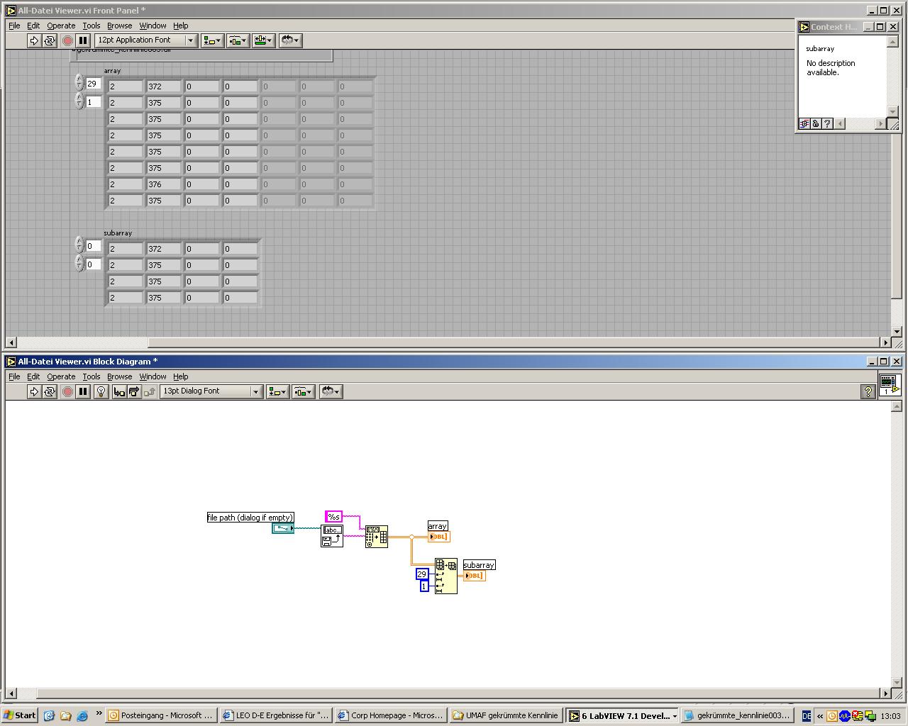Click the 13:03 system clock
The height and width of the screenshot is (726, 908).
tap(890, 716)
